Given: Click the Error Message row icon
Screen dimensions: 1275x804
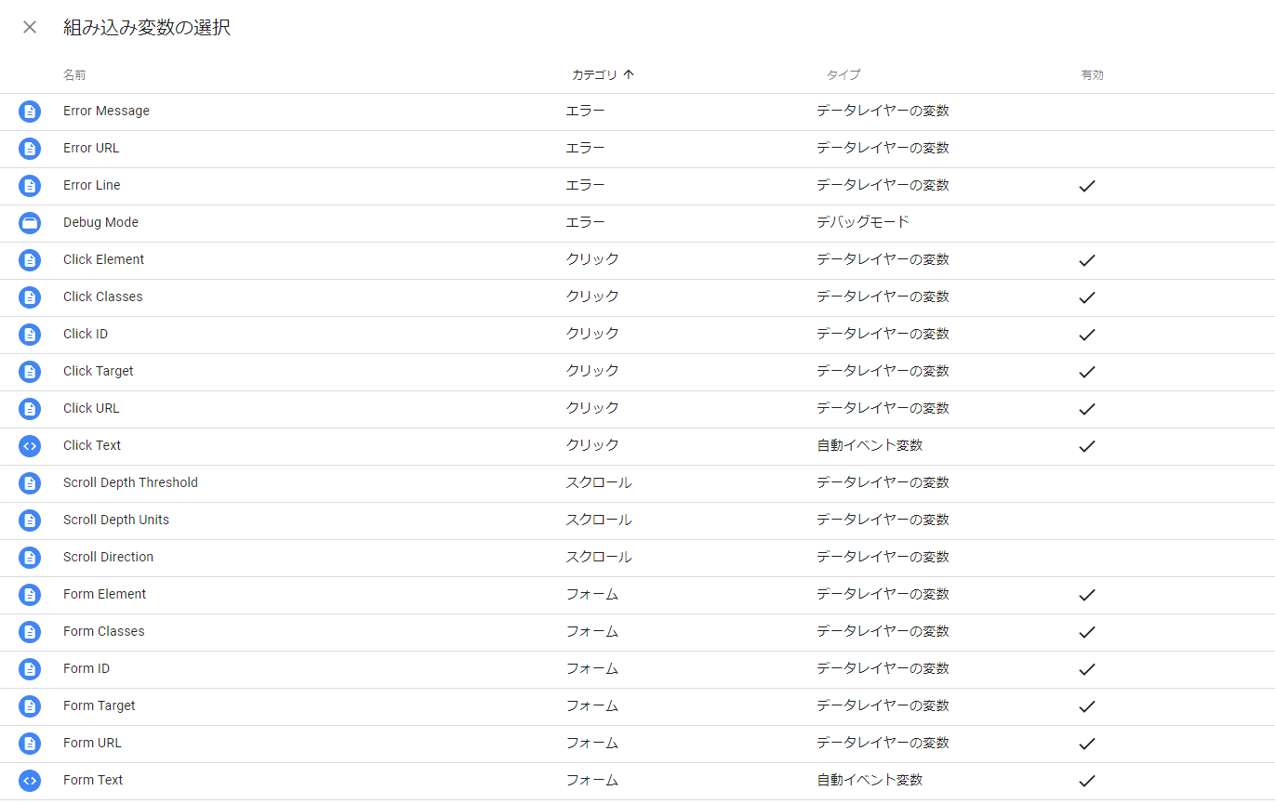Looking at the screenshot, I should coord(30,112).
